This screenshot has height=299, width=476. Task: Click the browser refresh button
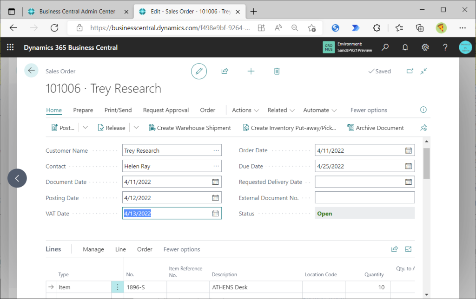point(54,28)
